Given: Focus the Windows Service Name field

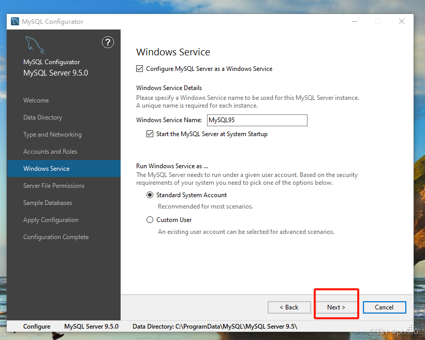Looking at the screenshot, I should coord(257,120).
